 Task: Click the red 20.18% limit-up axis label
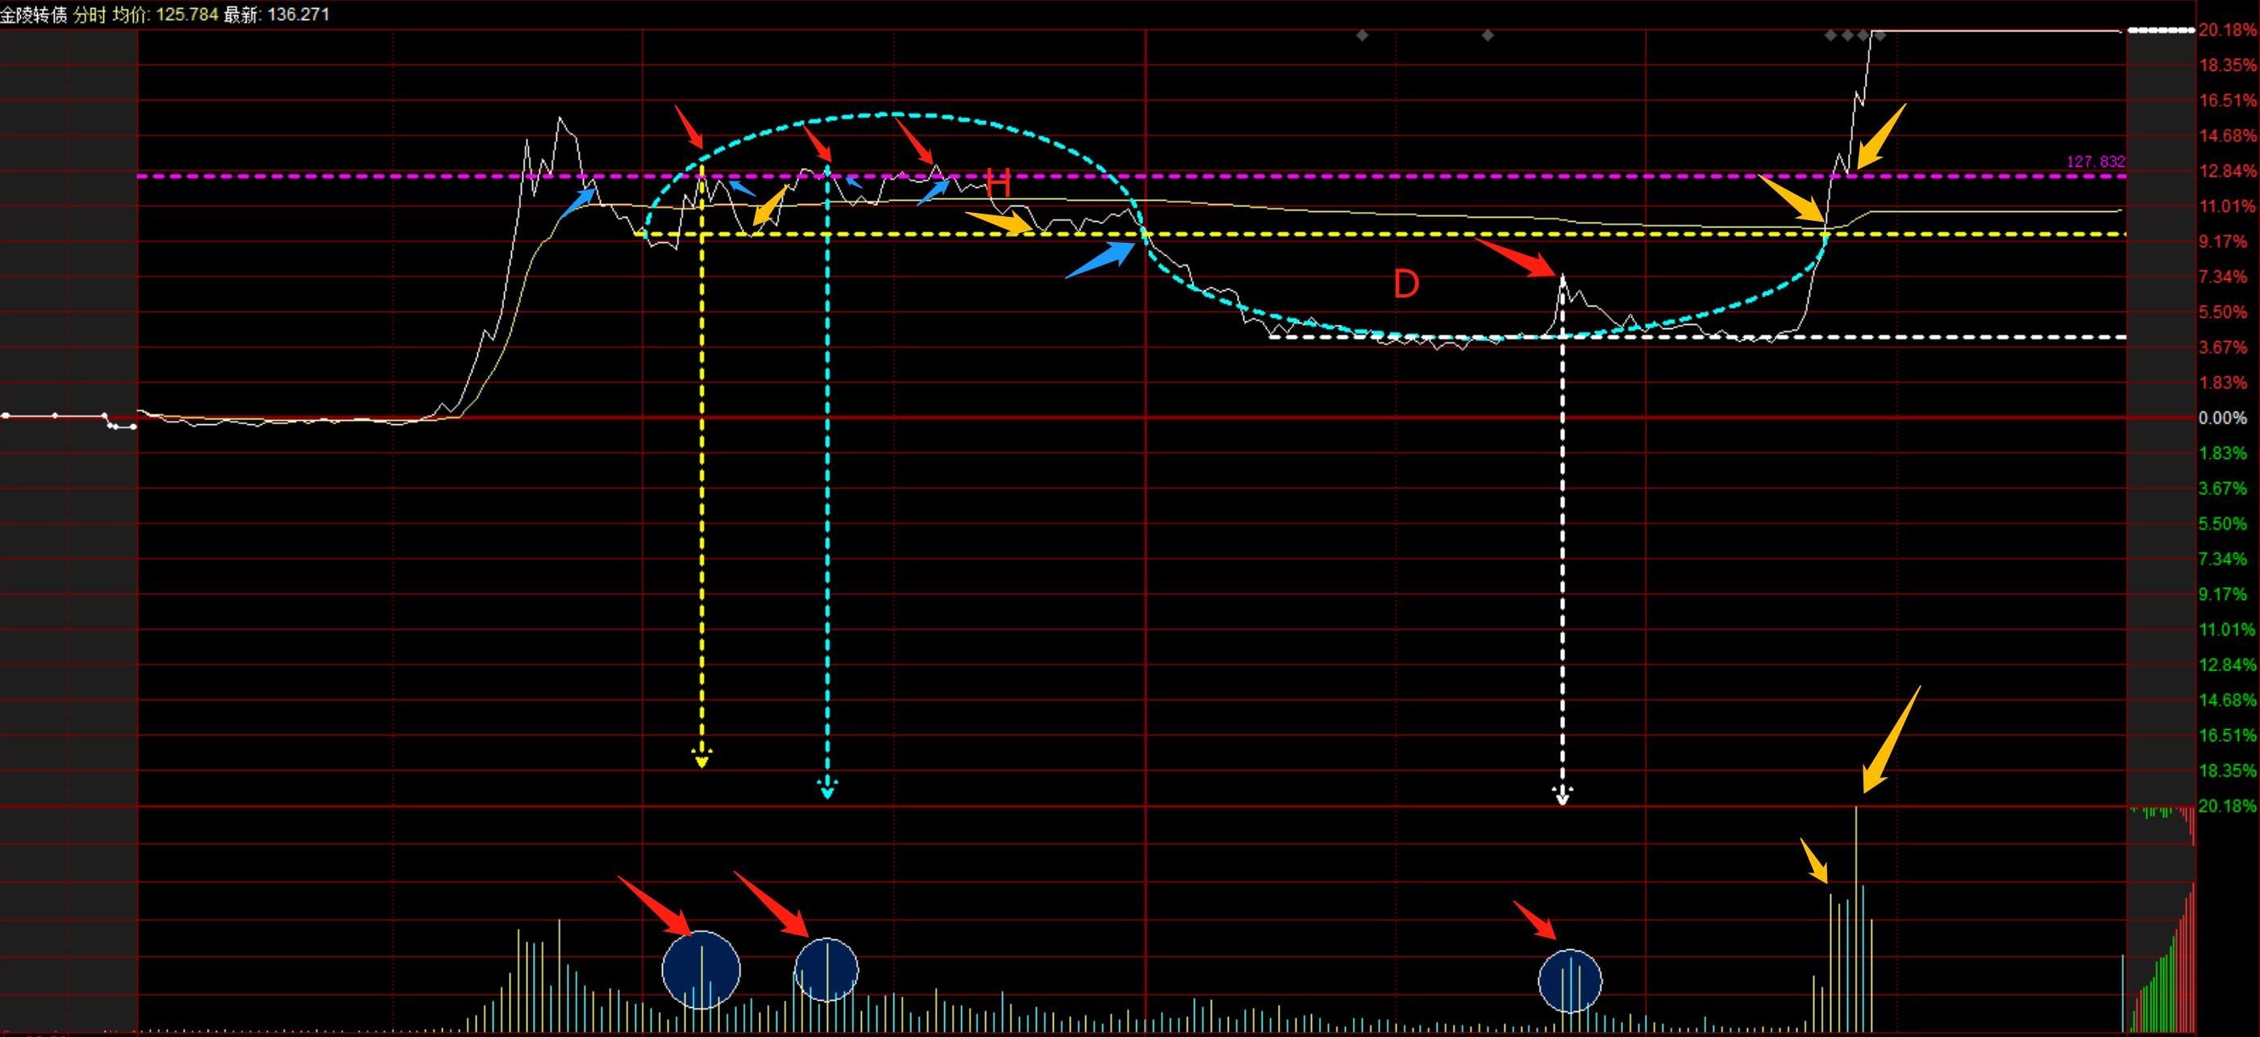pyautogui.click(x=2227, y=30)
